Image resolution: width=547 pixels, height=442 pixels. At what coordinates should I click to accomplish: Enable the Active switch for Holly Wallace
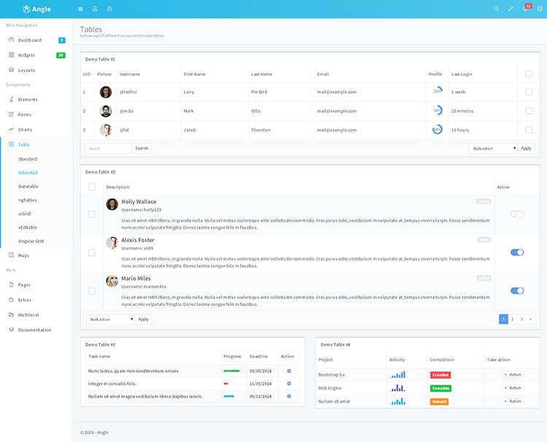coord(517,214)
